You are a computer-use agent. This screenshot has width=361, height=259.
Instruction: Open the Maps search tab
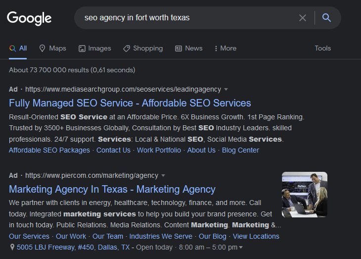pyautogui.click(x=52, y=48)
